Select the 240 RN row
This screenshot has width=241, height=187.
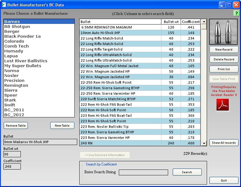click(140, 143)
